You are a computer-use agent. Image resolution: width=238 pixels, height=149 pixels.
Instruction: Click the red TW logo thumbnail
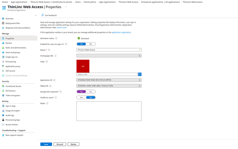(x=83, y=66)
